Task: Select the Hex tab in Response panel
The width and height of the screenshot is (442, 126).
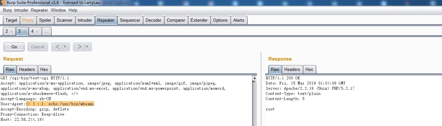Action: coord(309,69)
